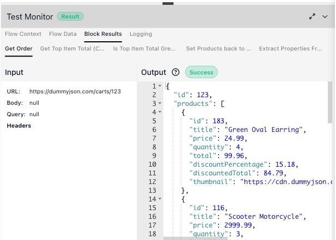Screen dimensions: 336x240
Task: Grab the panel resize handle at top
Action: tap(168, 3)
